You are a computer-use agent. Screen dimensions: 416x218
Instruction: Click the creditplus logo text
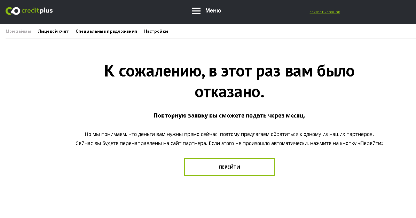(37, 11)
